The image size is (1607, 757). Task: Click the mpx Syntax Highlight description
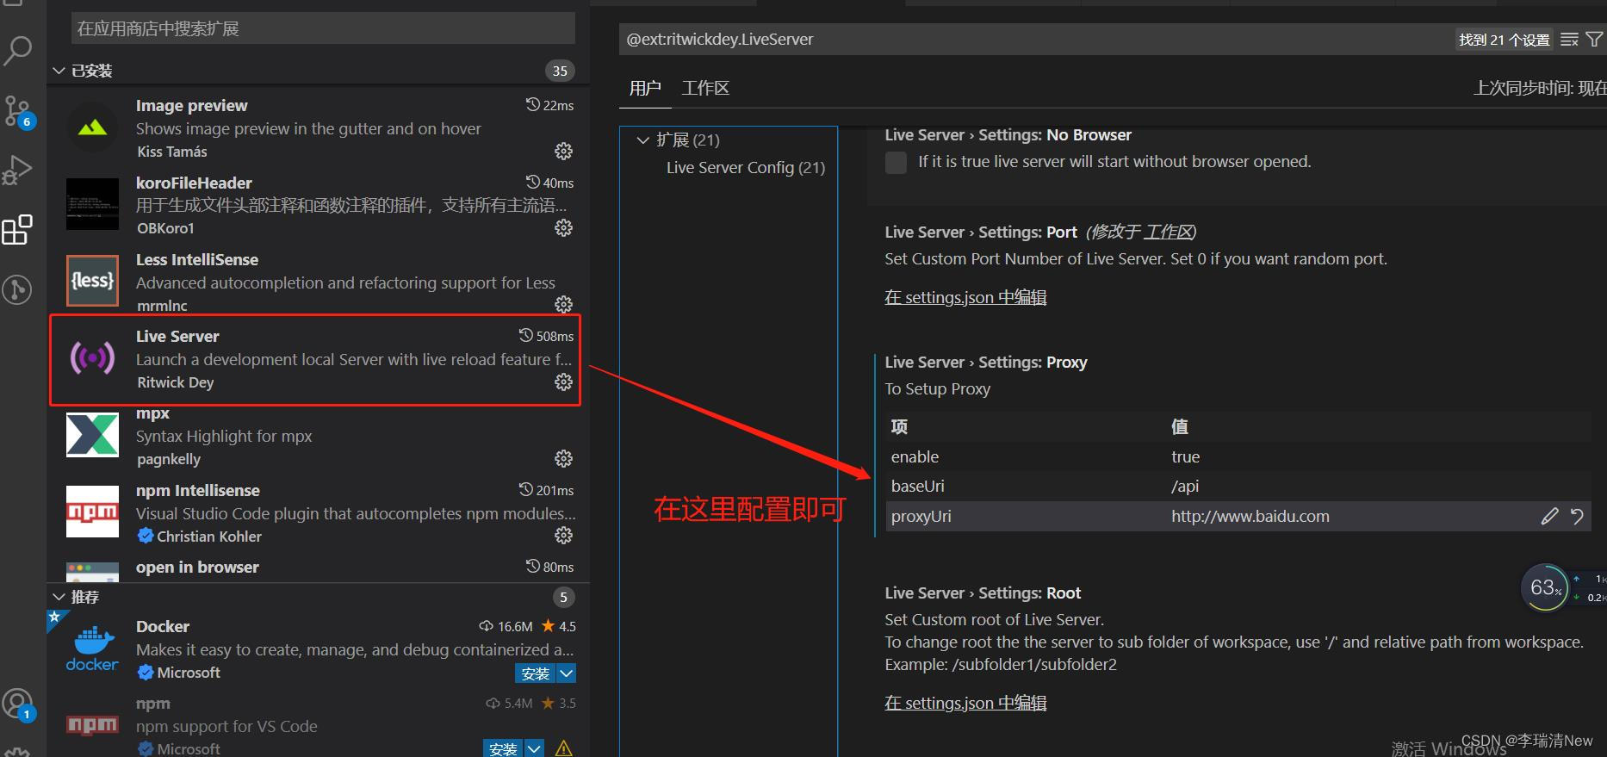(224, 437)
